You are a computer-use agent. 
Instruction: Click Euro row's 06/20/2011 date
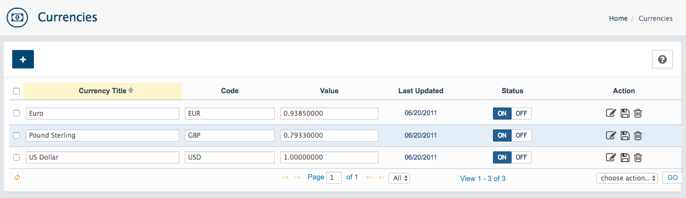pyautogui.click(x=421, y=113)
